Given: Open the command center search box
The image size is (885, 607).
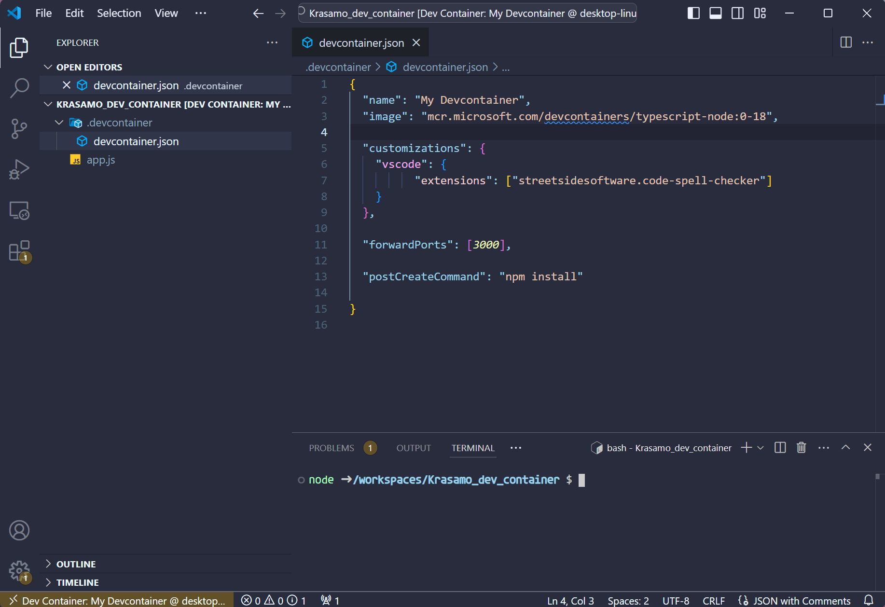Looking at the screenshot, I should click(468, 13).
